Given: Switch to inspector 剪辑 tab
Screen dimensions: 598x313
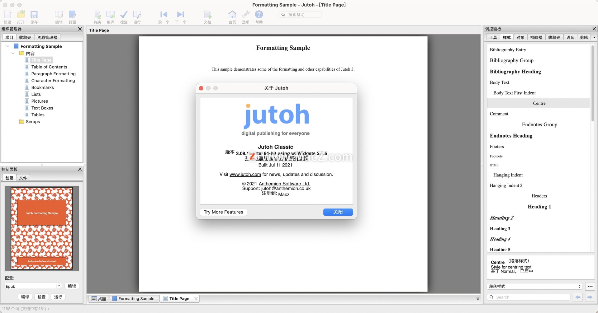Looking at the screenshot, I should [x=584, y=37].
